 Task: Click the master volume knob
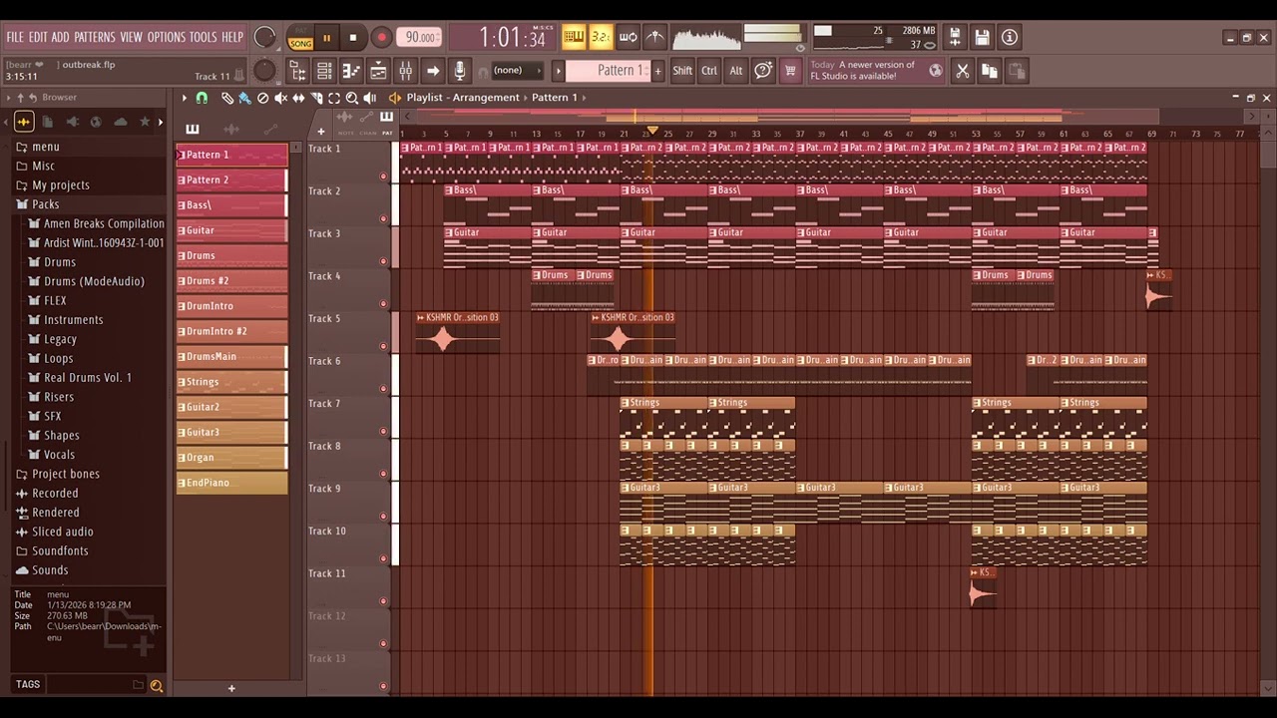click(x=264, y=37)
